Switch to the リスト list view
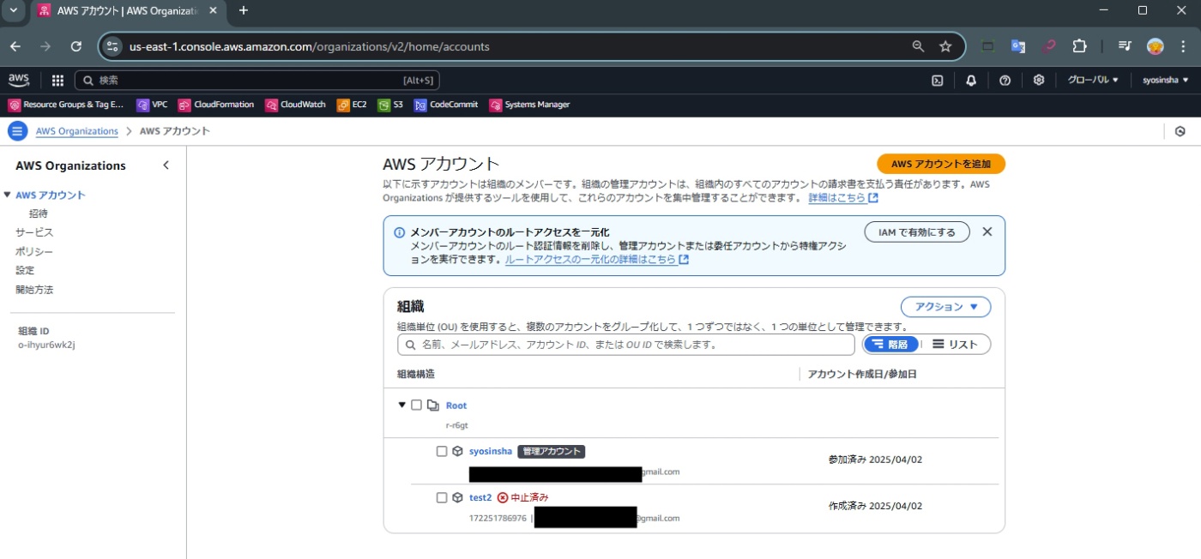 click(x=955, y=344)
